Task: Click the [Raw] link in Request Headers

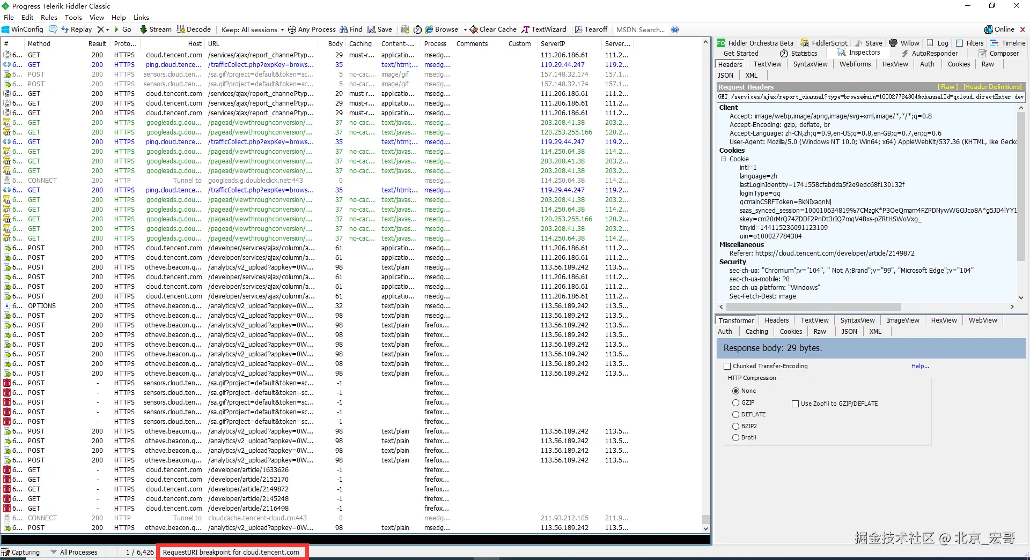Action: point(947,87)
